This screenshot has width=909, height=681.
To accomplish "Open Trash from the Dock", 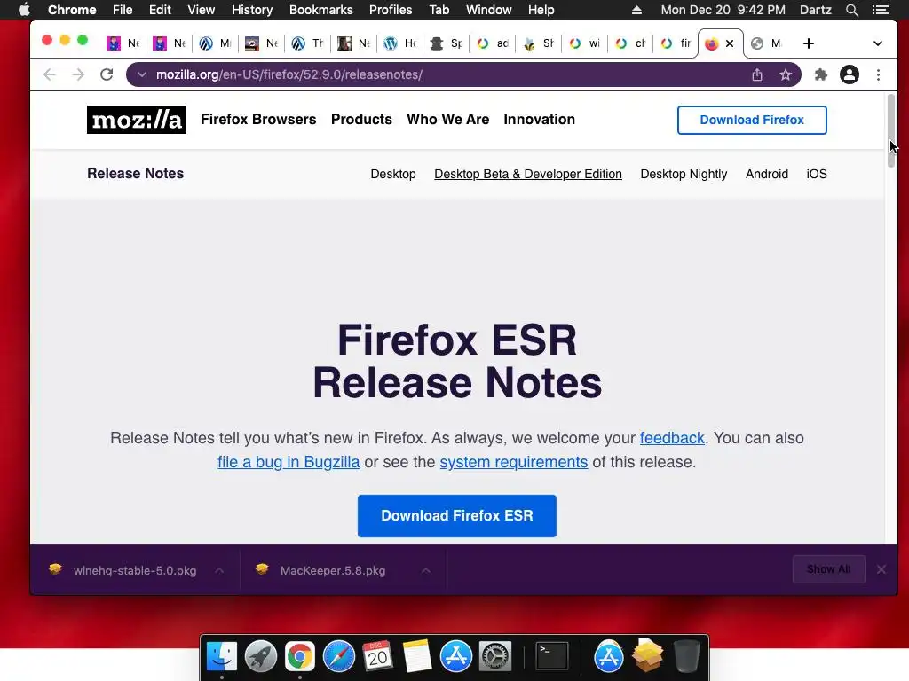I will pos(686,657).
